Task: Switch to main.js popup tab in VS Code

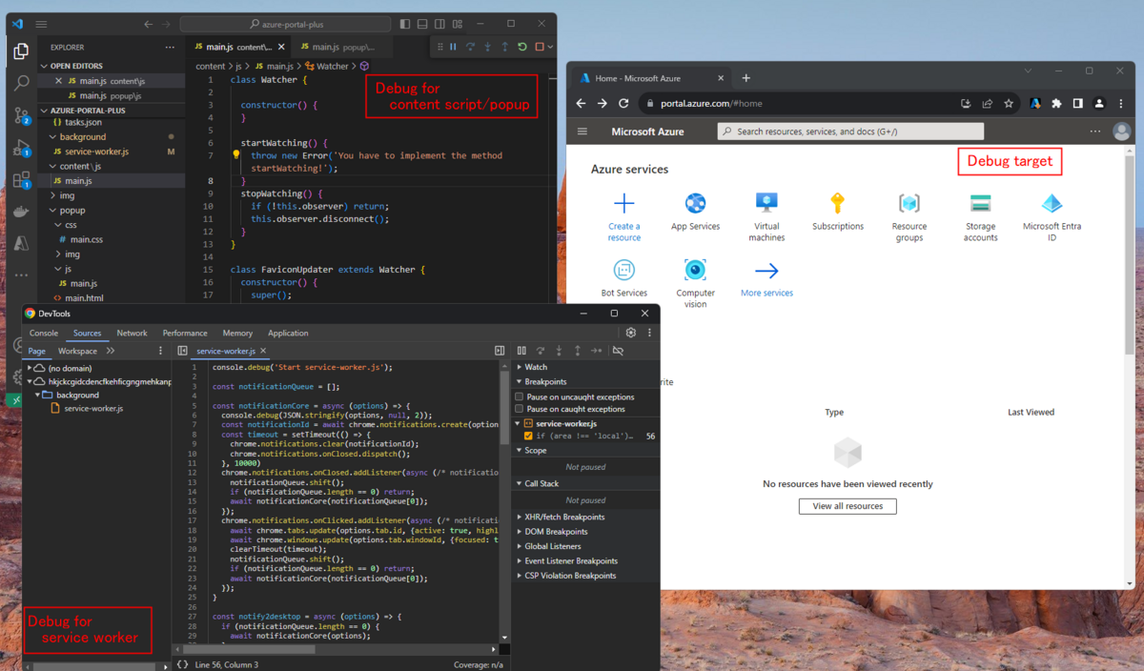Action: (343, 47)
